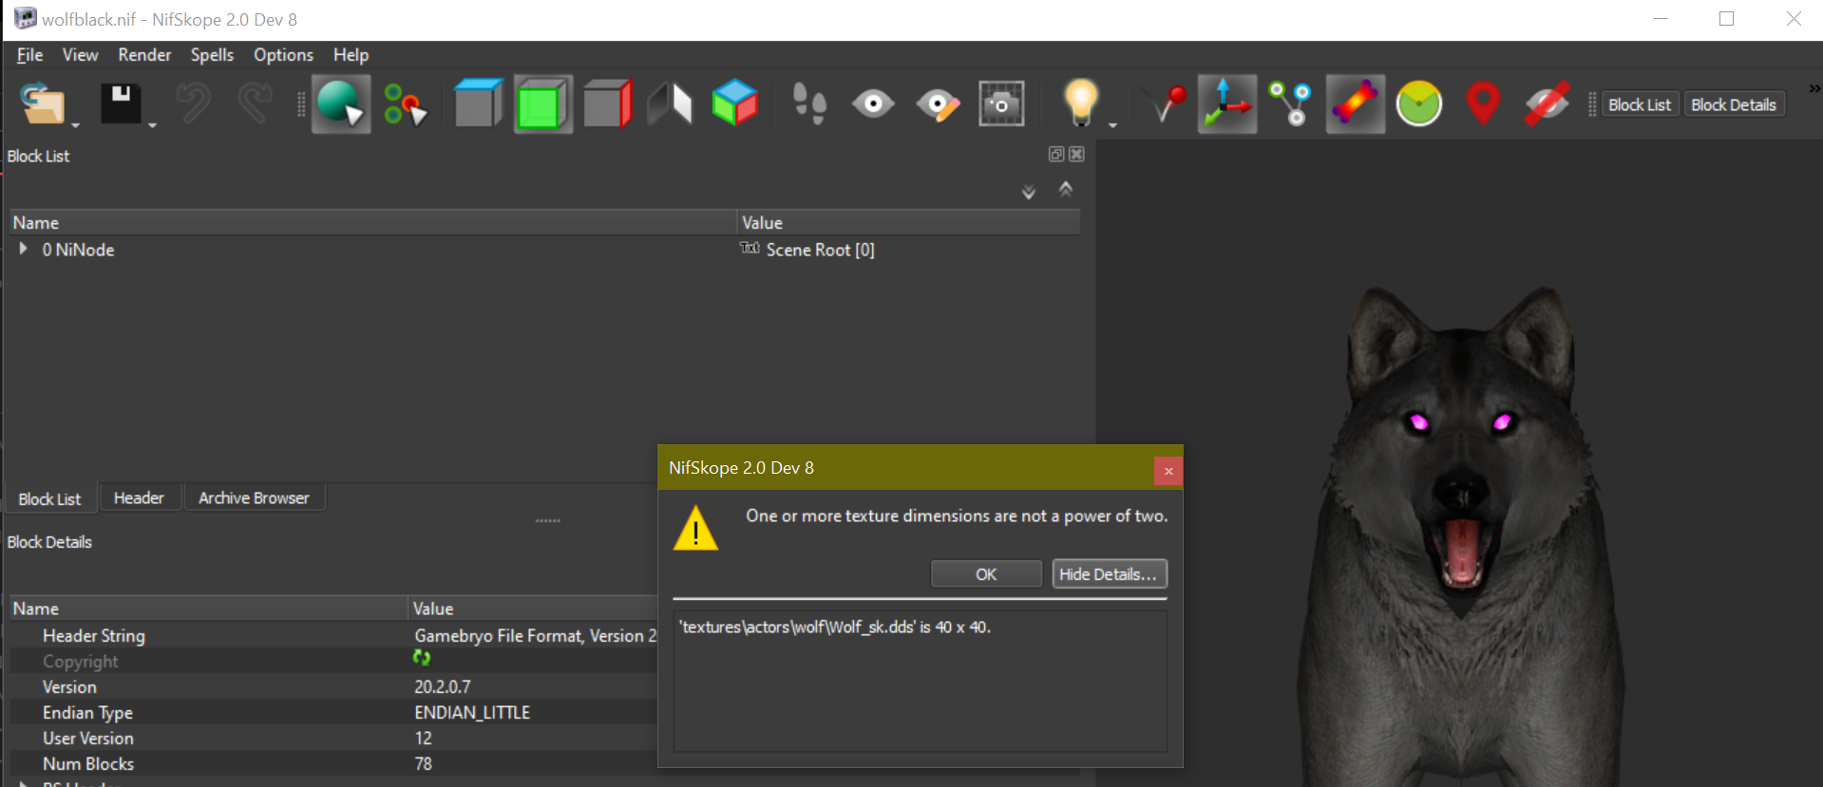
Task: Expand all with the double up chevron
Action: [x=1066, y=188]
